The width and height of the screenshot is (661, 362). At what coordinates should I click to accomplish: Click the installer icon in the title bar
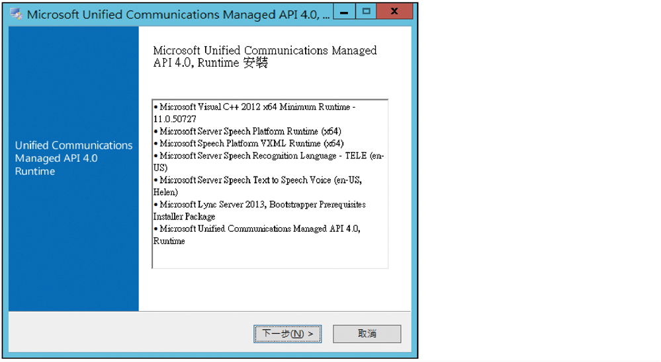coord(16,14)
